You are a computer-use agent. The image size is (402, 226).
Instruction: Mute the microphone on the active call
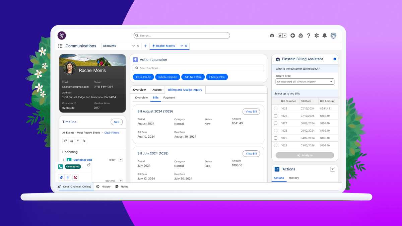[61, 177]
